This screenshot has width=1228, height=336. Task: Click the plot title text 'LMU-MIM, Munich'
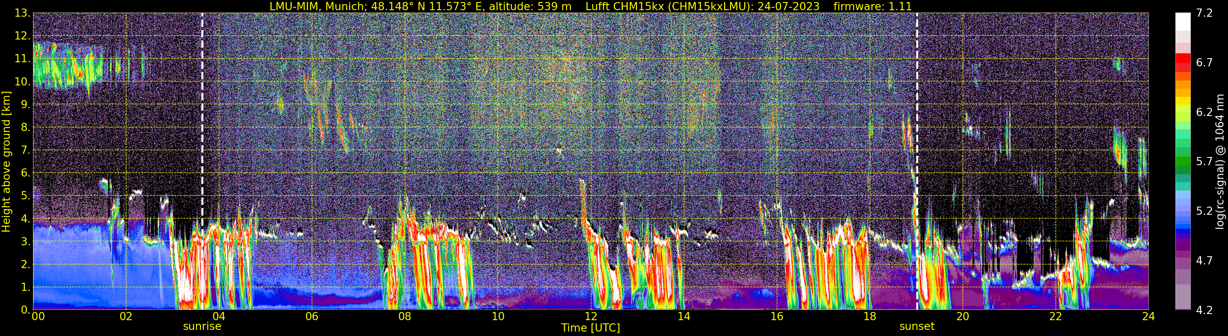click(x=317, y=7)
